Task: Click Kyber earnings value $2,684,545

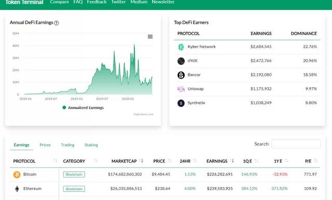Action: click(x=261, y=47)
